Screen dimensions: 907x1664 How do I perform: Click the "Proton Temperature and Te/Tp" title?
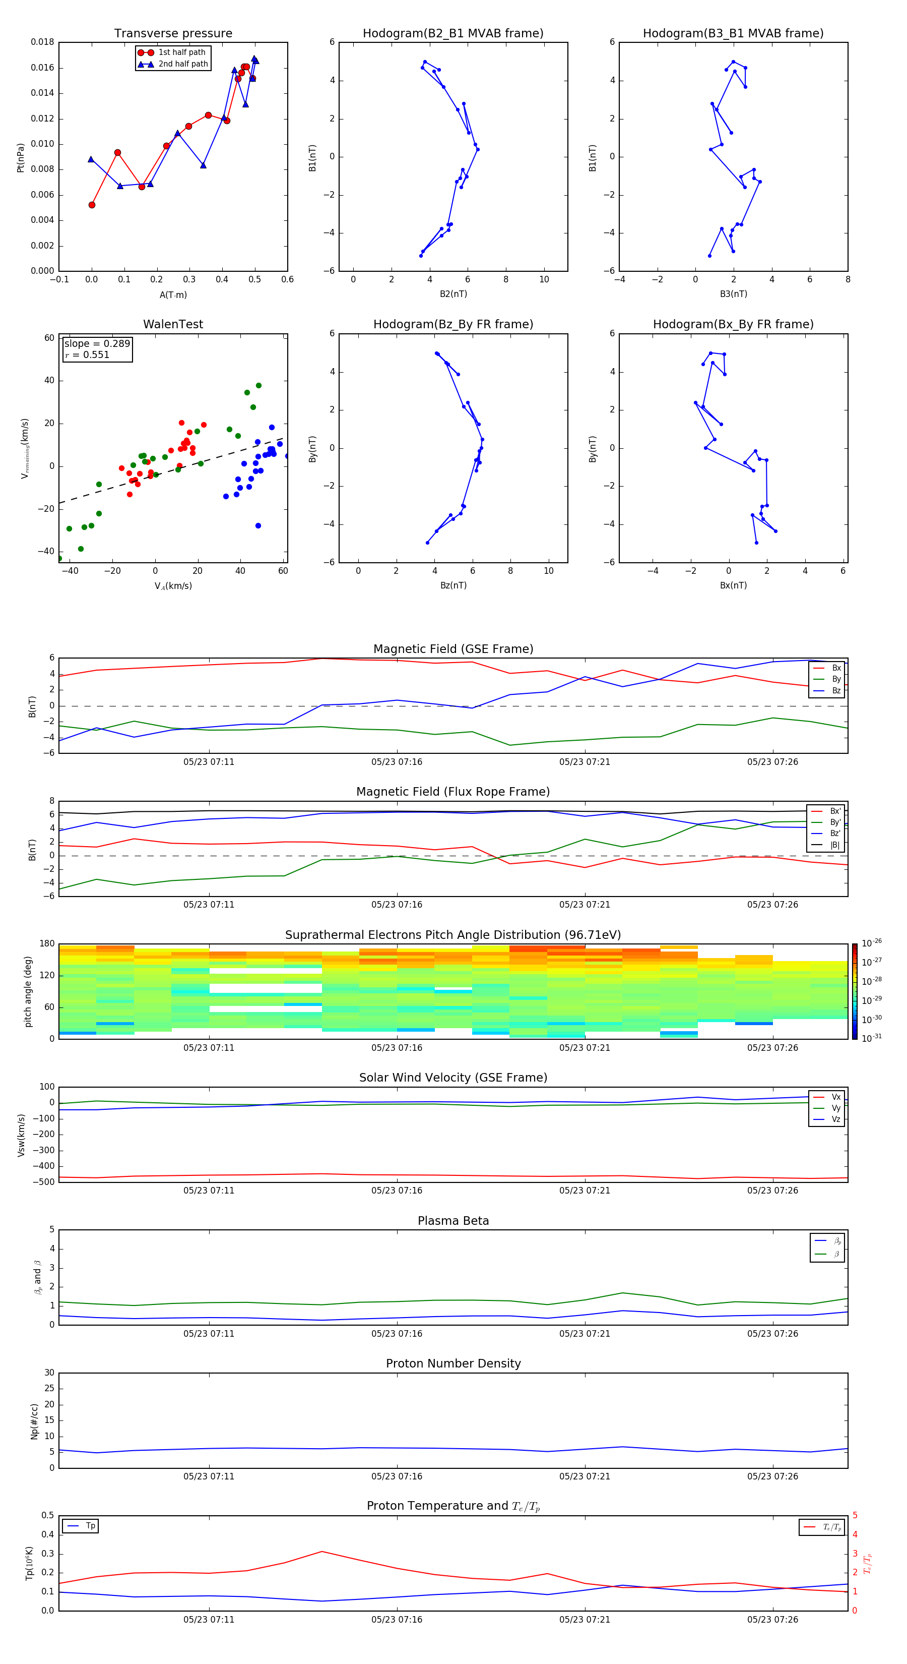(453, 1506)
